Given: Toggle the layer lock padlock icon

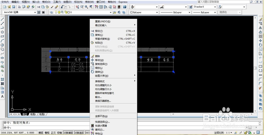Looking at the screenshot, I should point(65,12).
